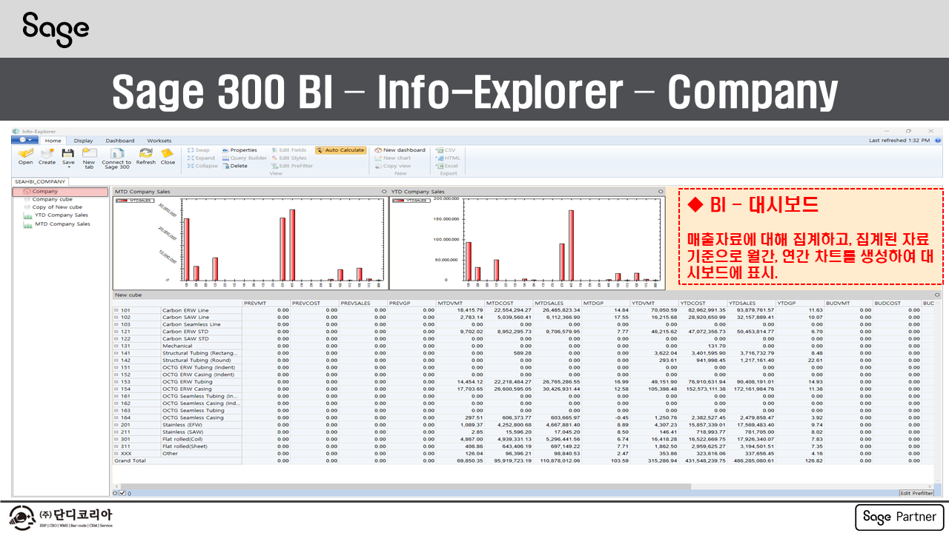This screenshot has height=533, width=949.
Task: Click the Edit Prefilter button at bottom right
Action: [x=917, y=493]
